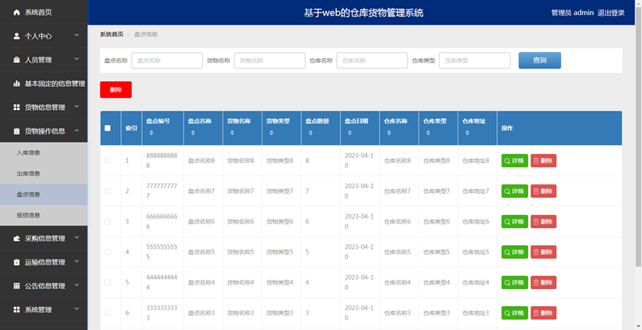
Task: Open the 报损信息 submenu item
Action: point(44,216)
